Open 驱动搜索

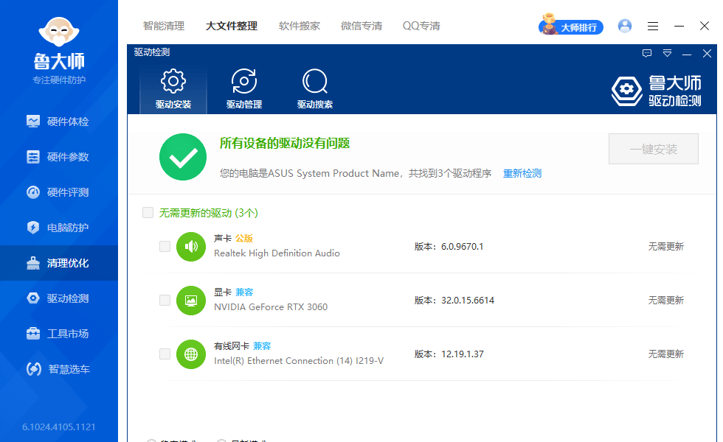(x=314, y=87)
